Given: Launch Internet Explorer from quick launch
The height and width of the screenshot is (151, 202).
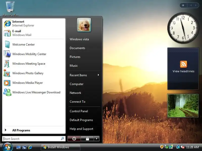Looking at the screenshot, I should click(x=30, y=147).
